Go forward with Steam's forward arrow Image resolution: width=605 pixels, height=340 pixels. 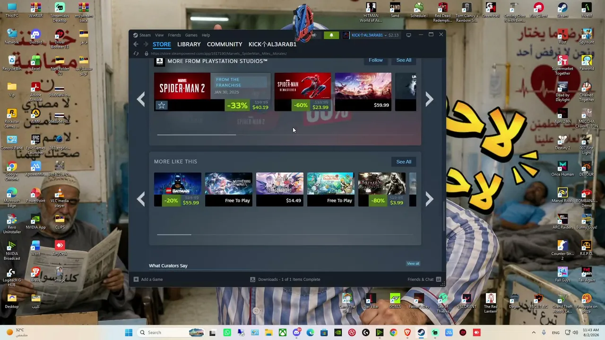(146, 44)
